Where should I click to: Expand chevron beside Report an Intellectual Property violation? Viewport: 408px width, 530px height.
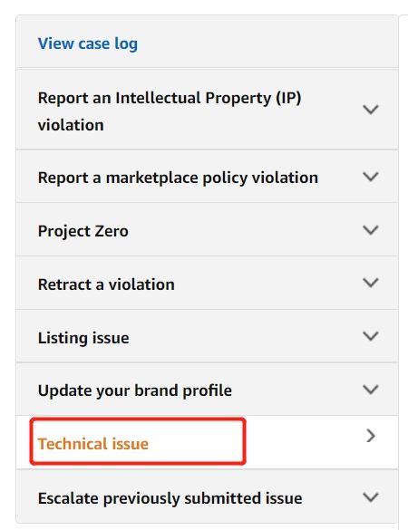pyautogui.click(x=371, y=110)
